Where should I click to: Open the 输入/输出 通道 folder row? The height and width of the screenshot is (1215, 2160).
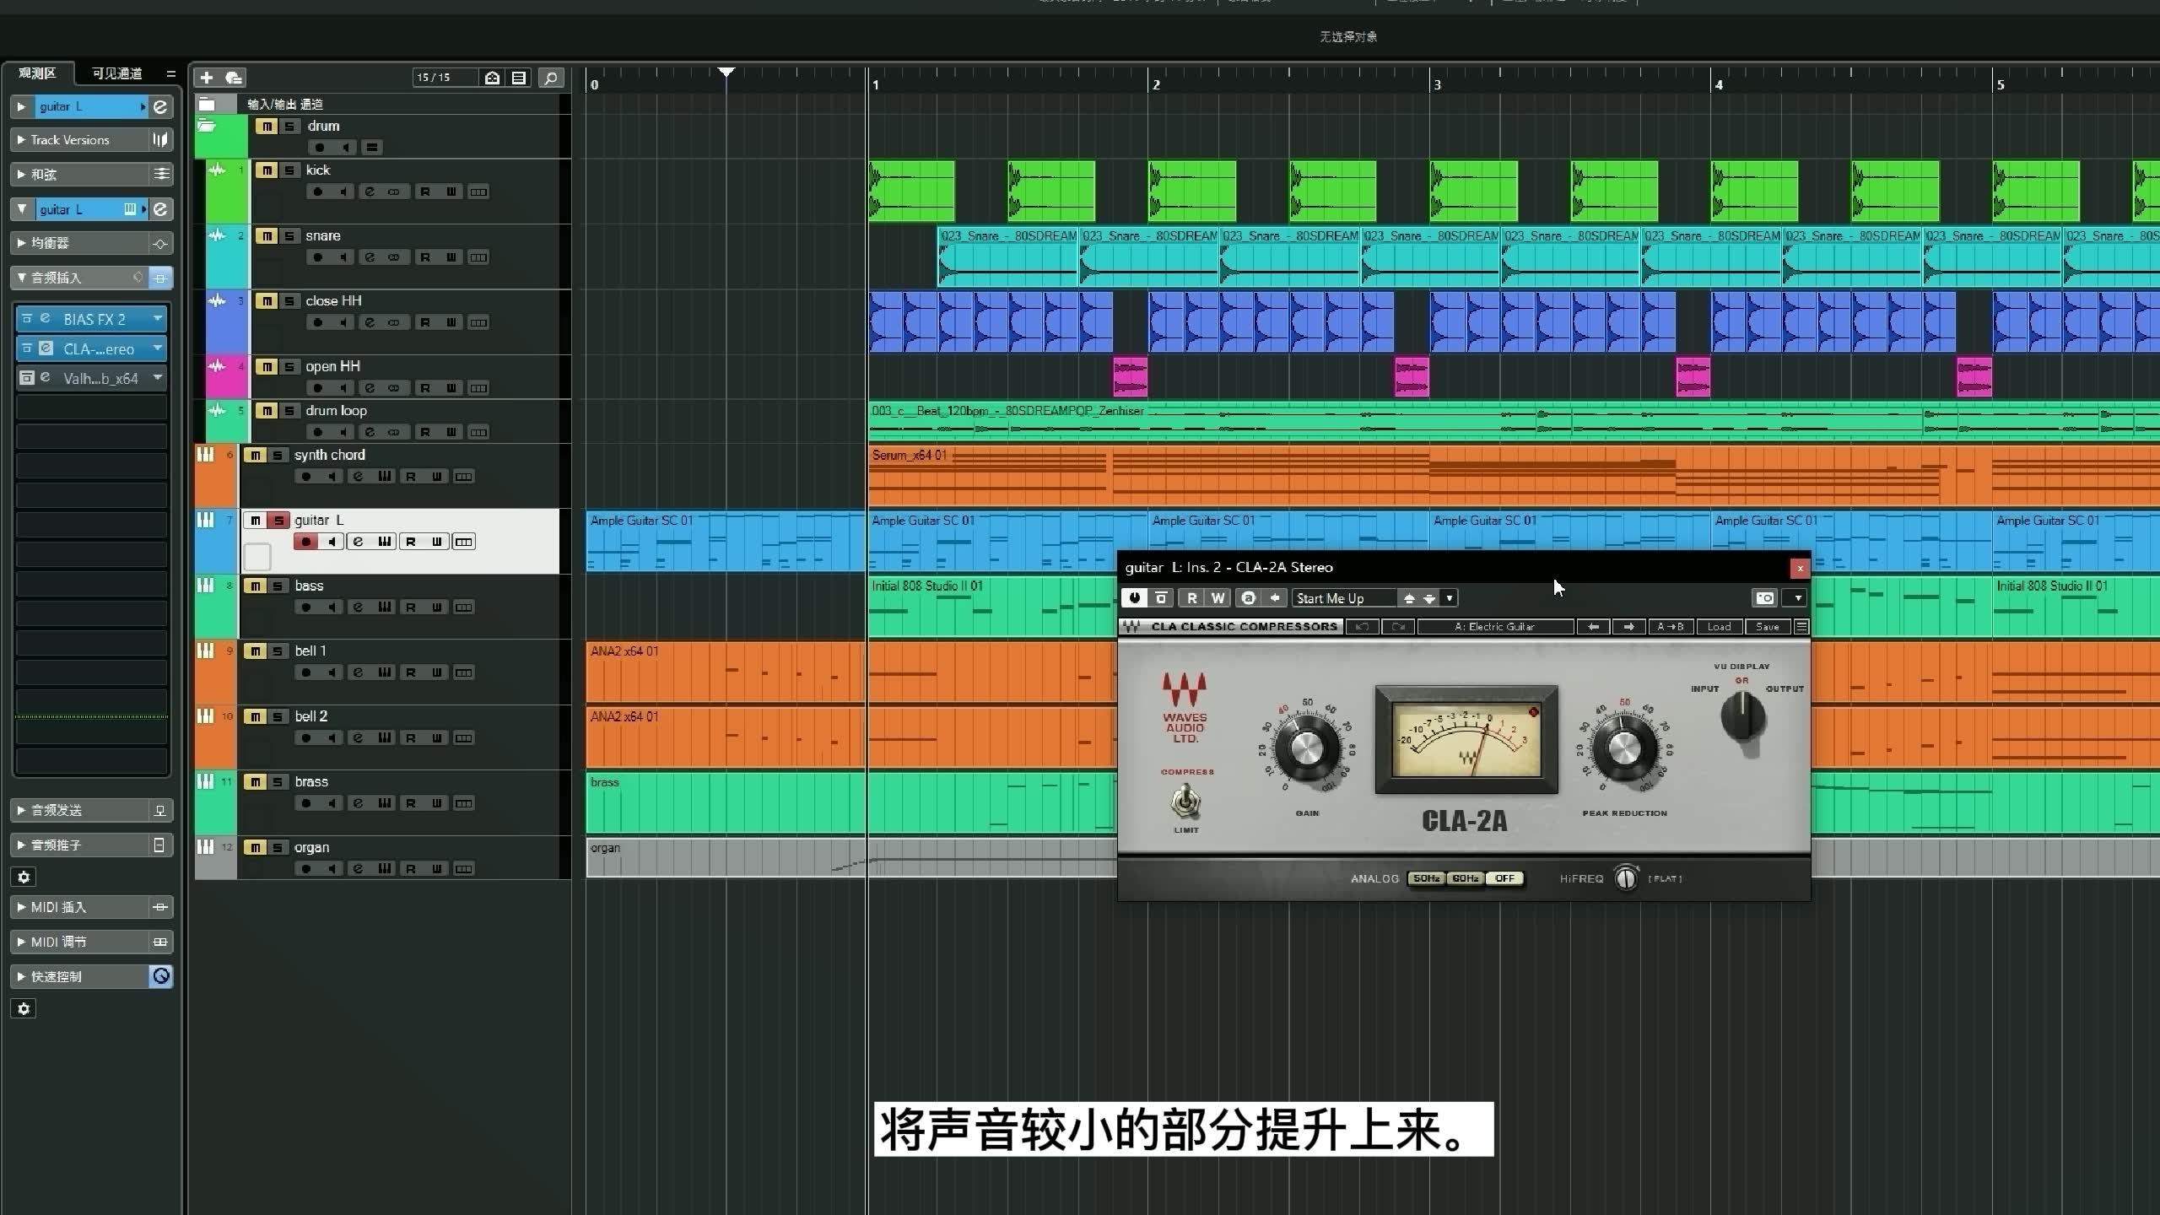click(x=383, y=105)
